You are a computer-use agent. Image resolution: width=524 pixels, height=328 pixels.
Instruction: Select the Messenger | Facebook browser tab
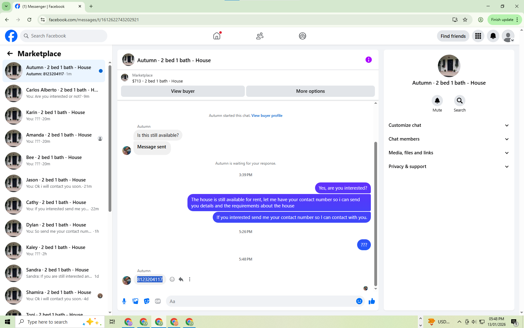pyautogui.click(x=48, y=6)
